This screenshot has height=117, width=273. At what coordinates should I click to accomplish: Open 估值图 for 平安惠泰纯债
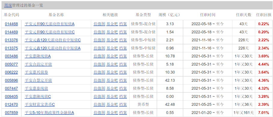tap(99, 88)
